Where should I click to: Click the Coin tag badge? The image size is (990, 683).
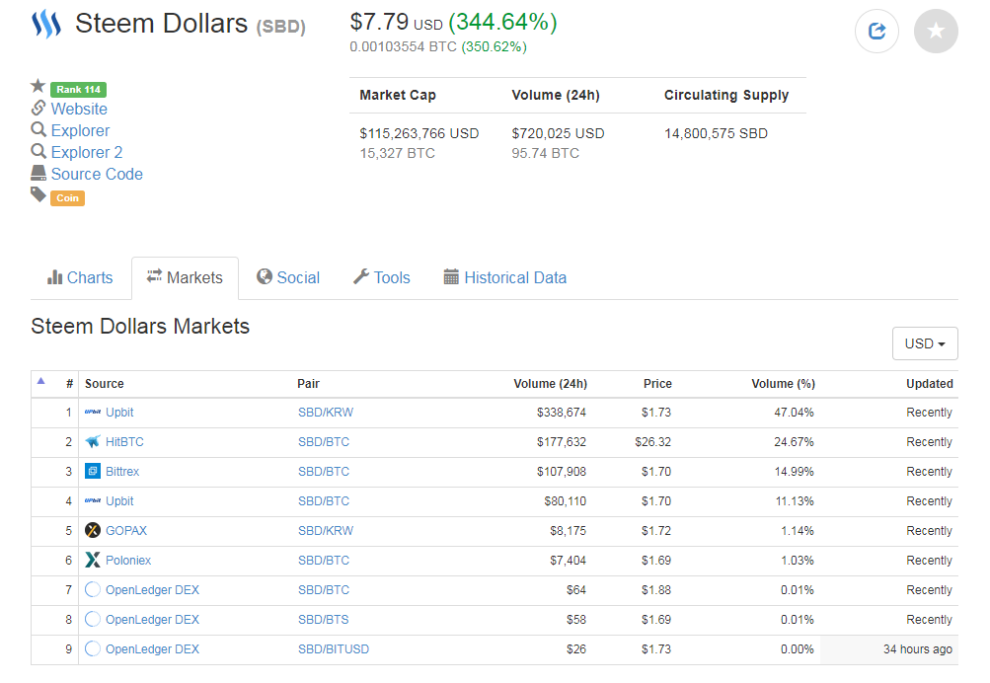(67, 198)
